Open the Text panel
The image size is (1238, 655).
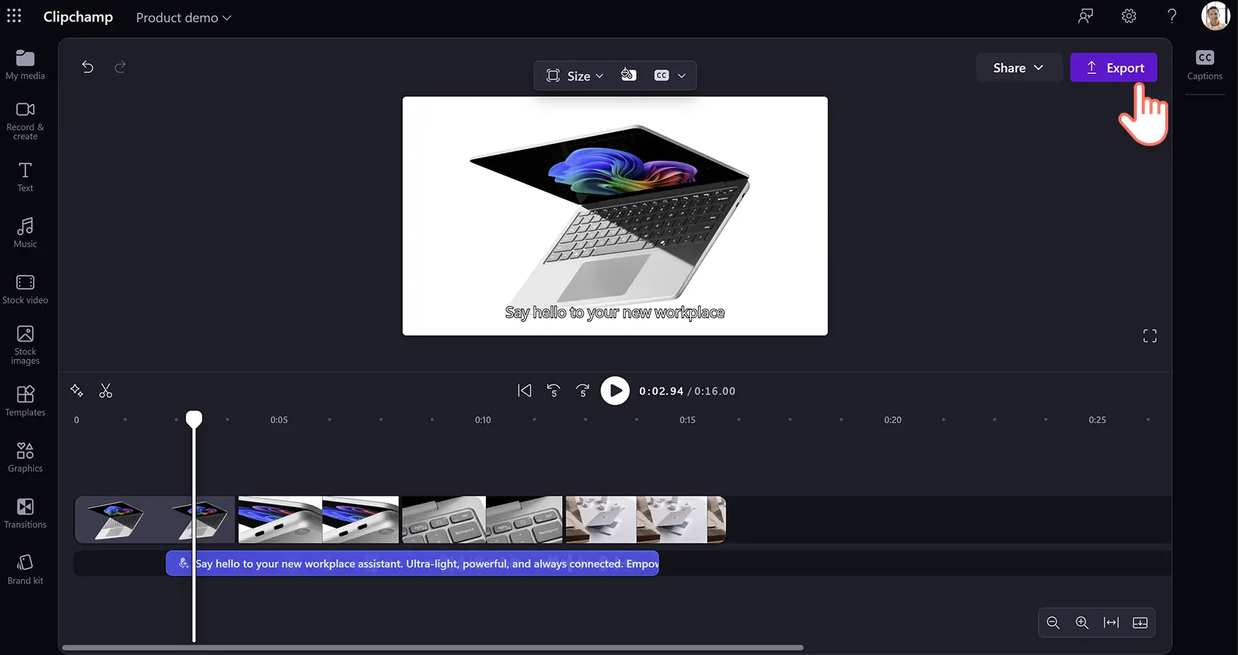click(25, 178)
